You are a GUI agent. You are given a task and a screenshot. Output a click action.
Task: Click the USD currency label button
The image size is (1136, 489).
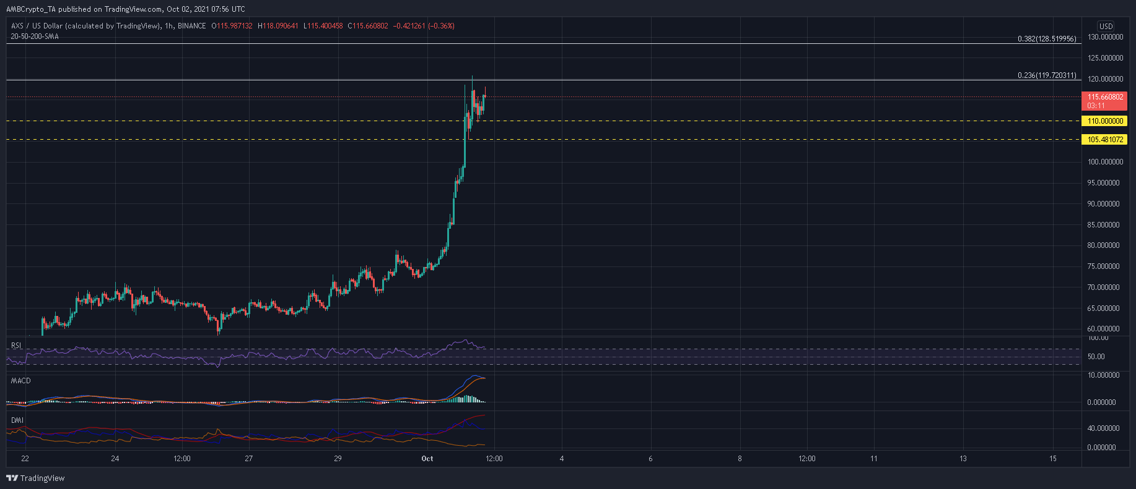point(1106,26)
